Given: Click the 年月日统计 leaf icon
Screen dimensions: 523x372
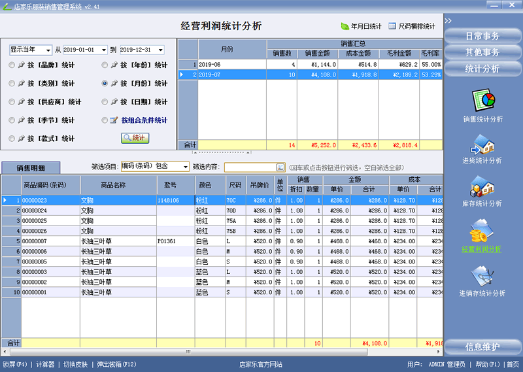Looking at the screenshot, I should pos(345,26).
